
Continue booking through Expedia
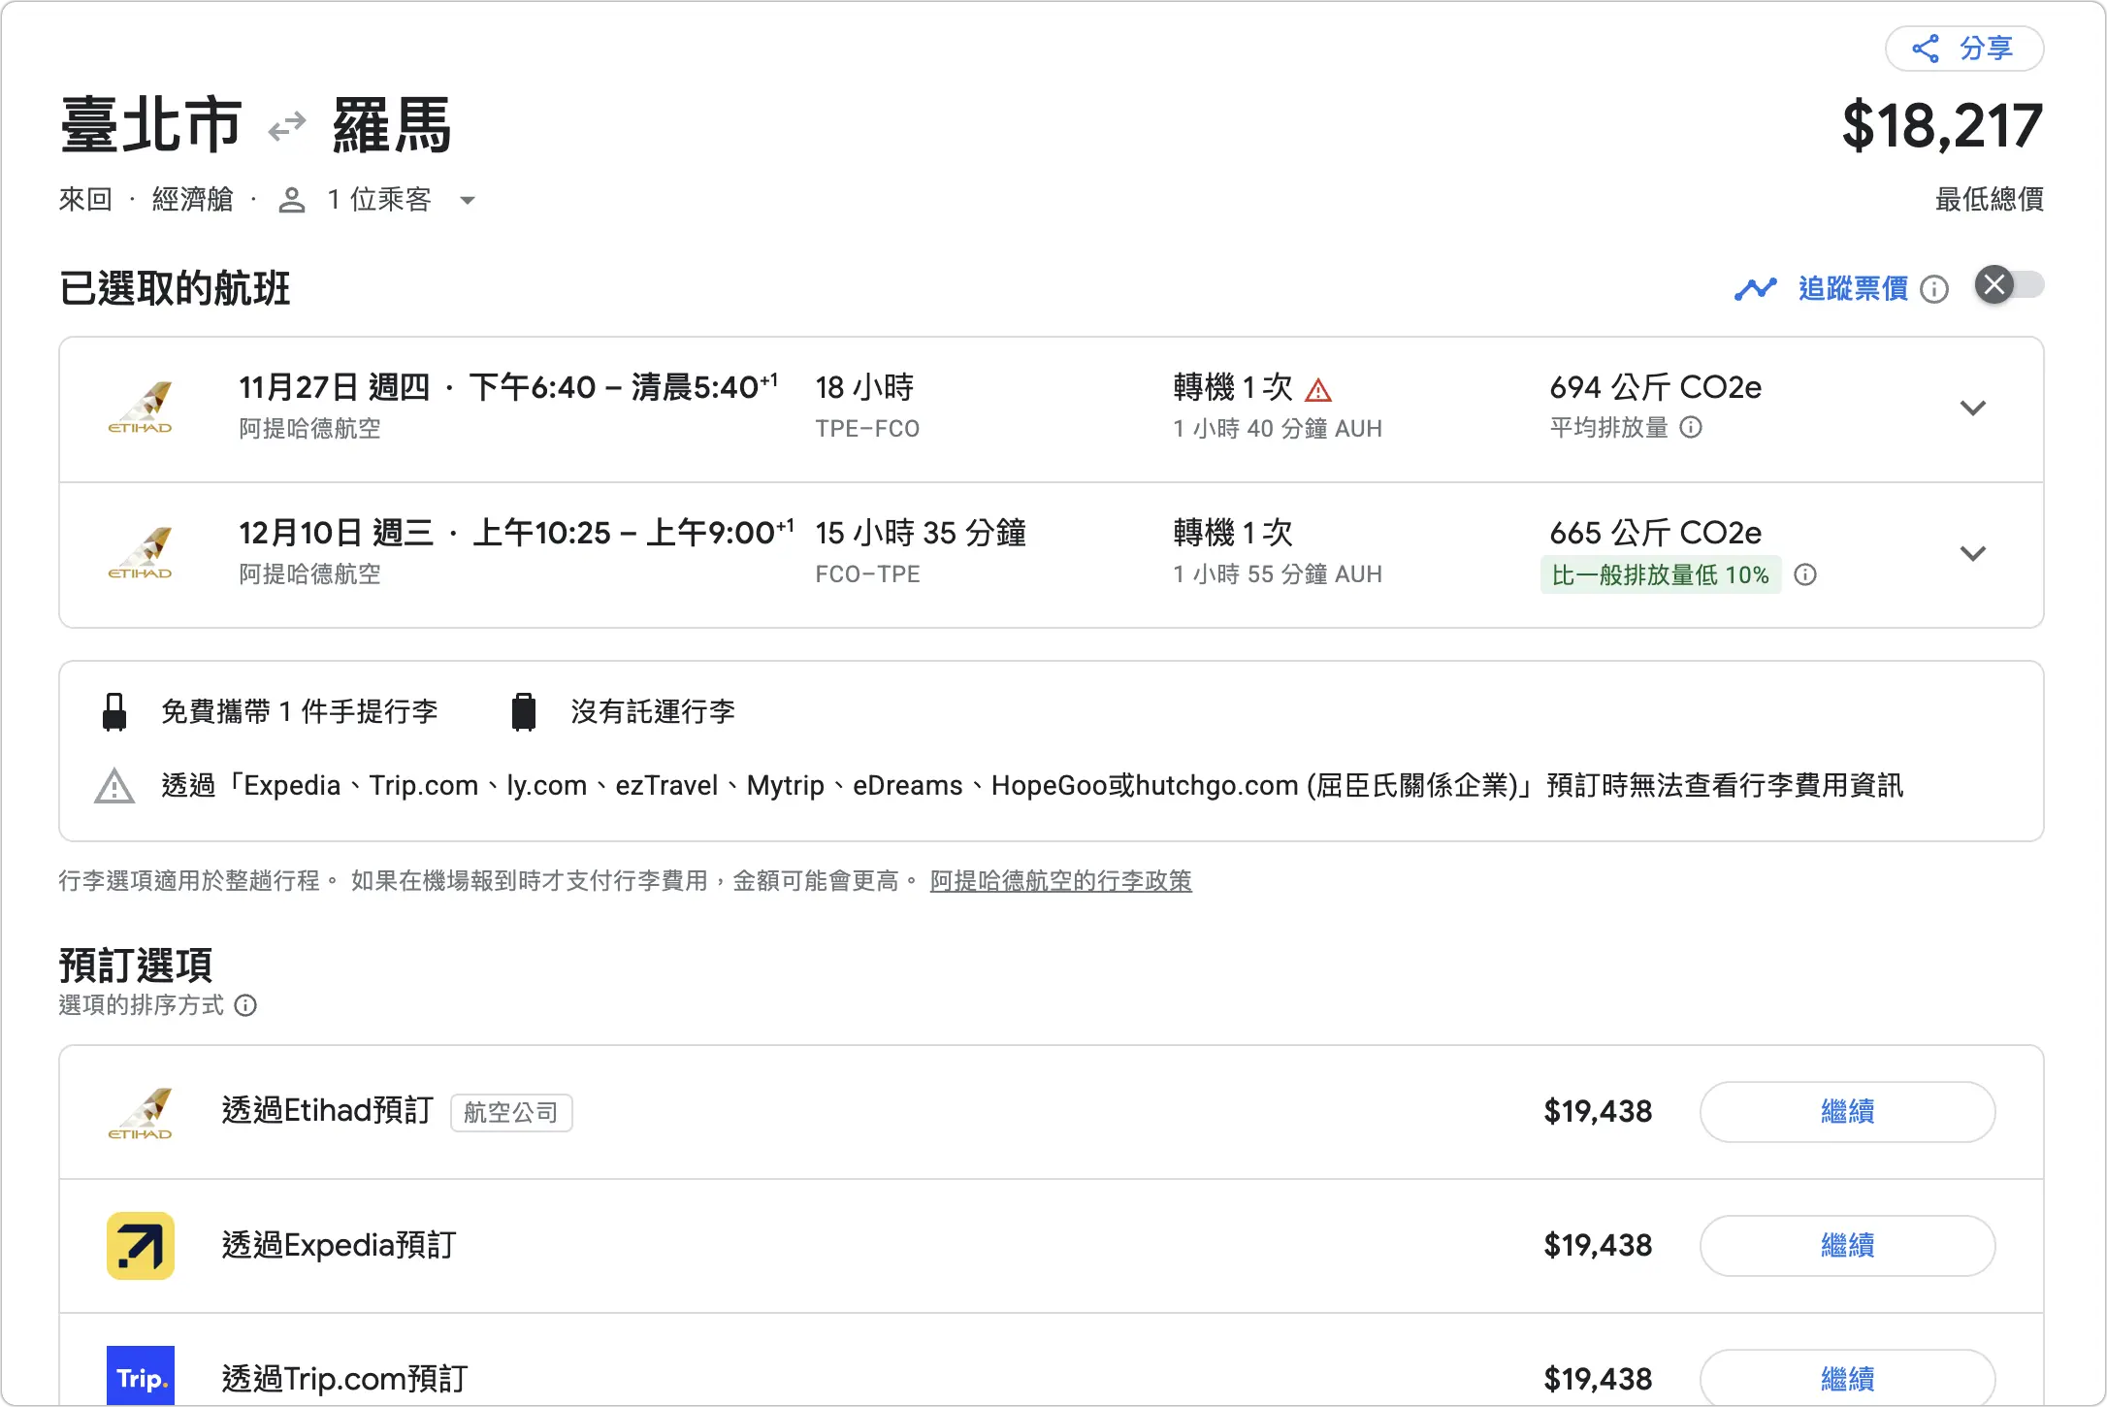pyautogui.click(x=1847, y=1246)
